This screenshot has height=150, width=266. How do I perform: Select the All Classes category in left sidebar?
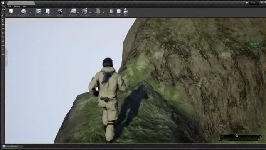coord(3,54)
